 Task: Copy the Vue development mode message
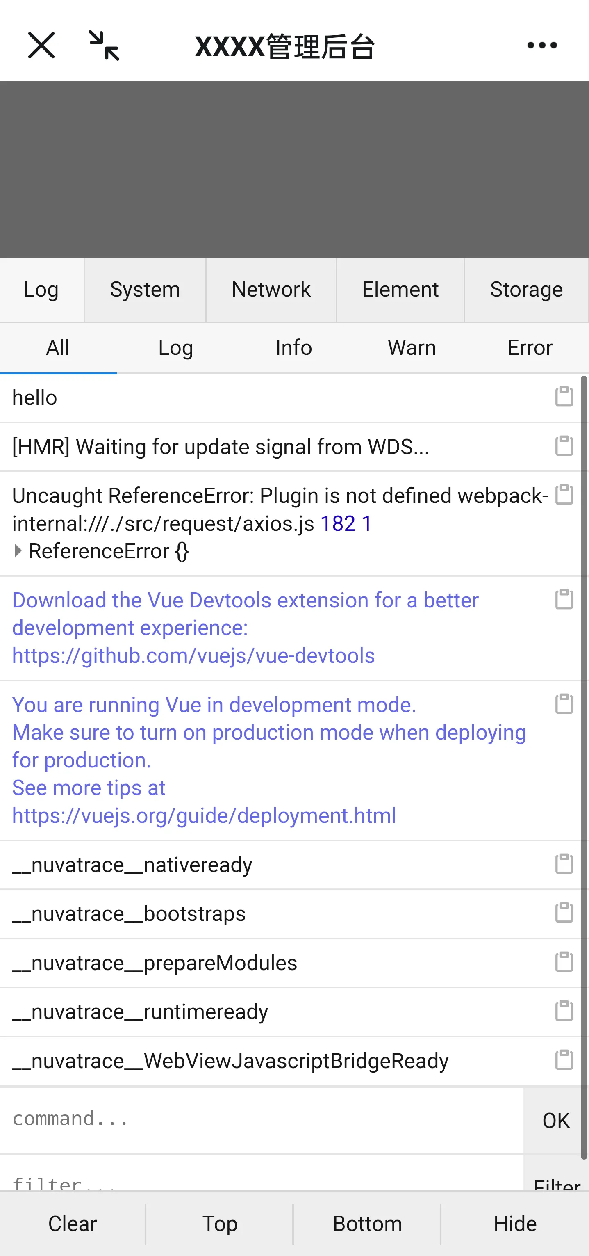[564, 703]
